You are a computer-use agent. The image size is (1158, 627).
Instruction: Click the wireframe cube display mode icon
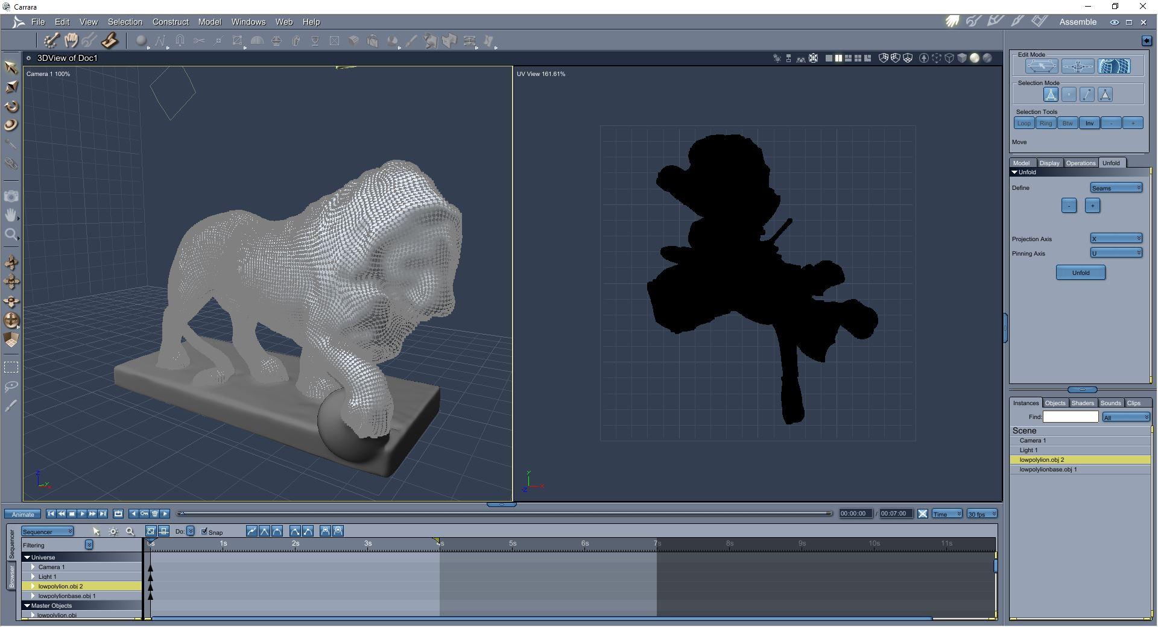coord(949,58)
